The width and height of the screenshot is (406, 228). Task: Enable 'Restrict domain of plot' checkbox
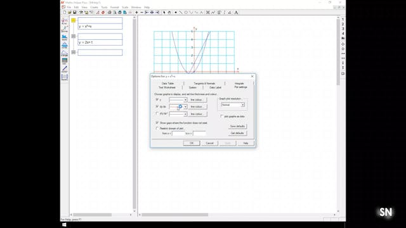157,128
